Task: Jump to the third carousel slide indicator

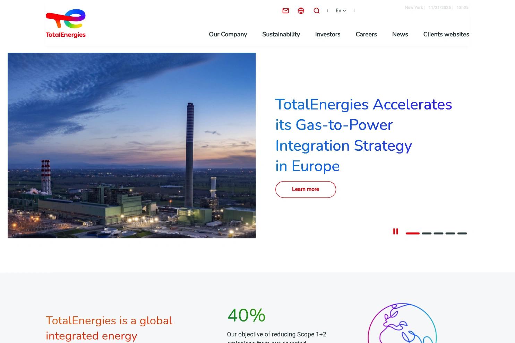Action: point(438,234)
